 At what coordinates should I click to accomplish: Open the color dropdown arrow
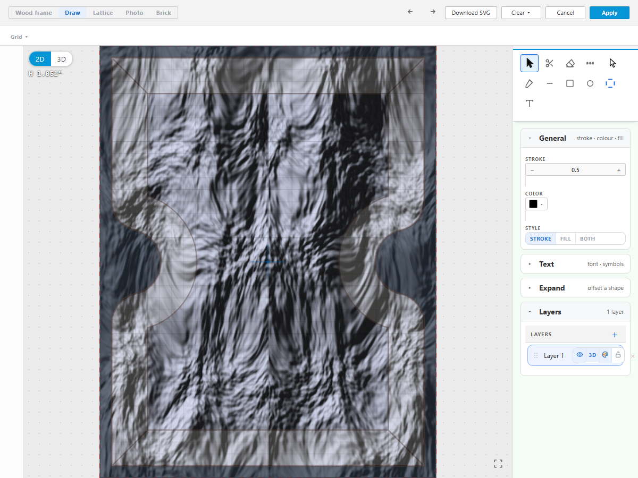point(542,204)
